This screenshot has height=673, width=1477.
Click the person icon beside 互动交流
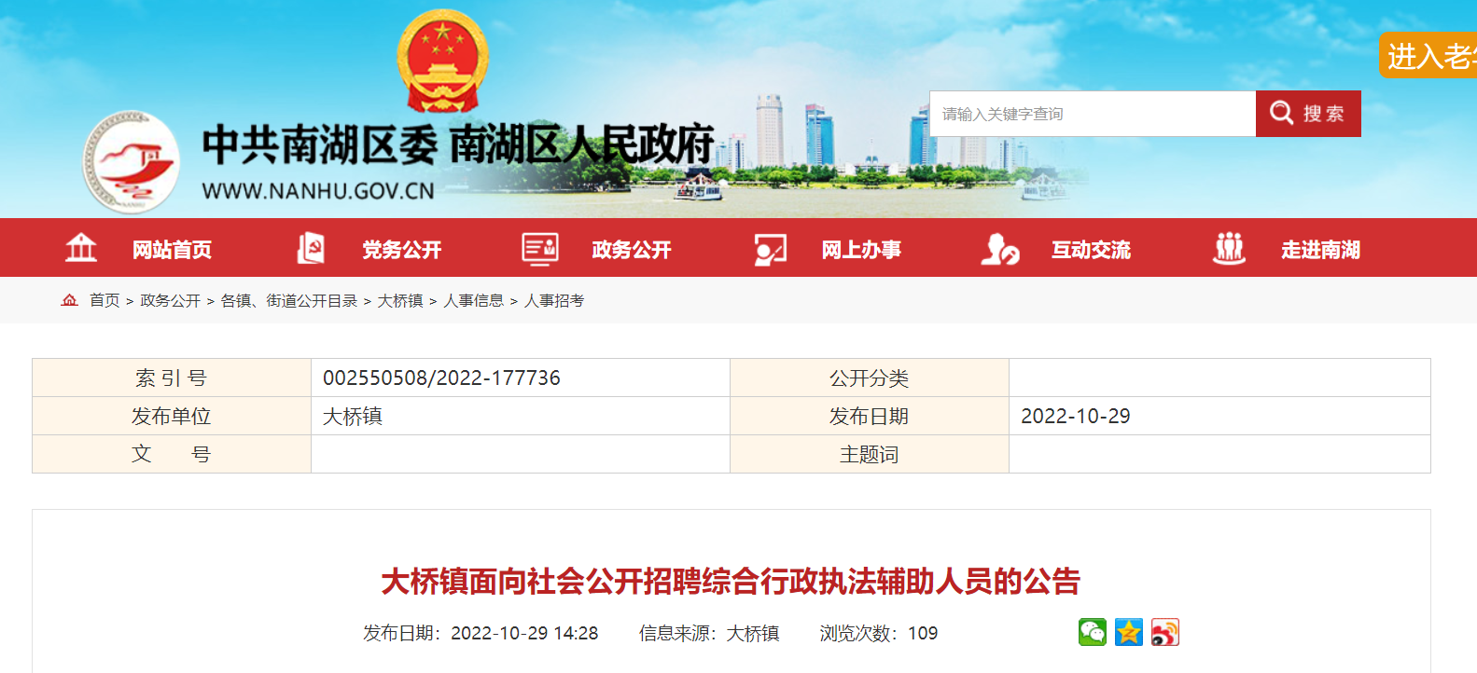(1000, 249)
